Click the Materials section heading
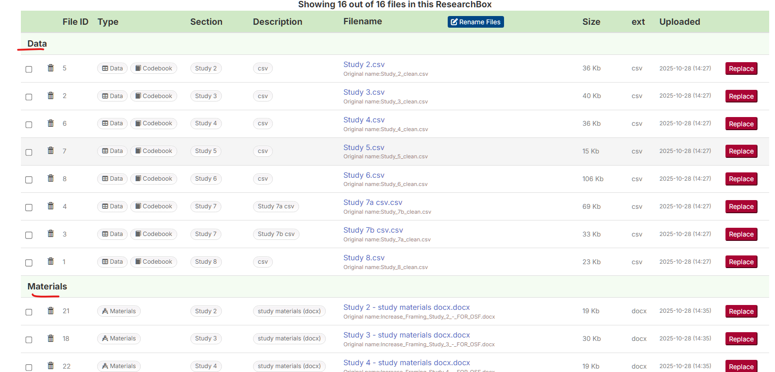The height and width of the screenshot is (372, 775). tap(47, 287)
